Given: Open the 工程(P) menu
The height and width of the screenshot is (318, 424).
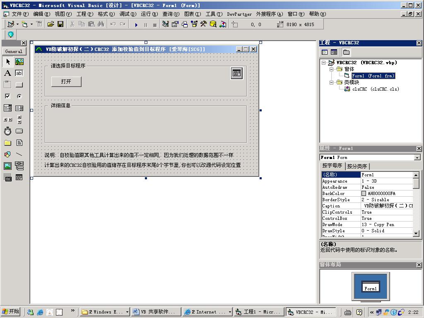Looking at the screenshot, I should (x=85, y=14).
